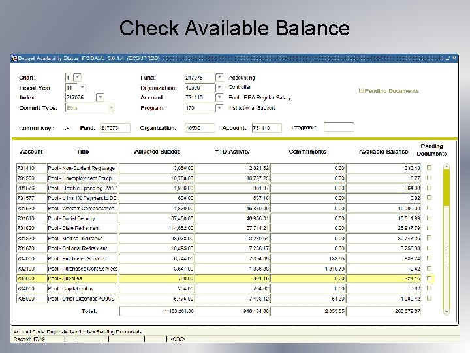Click the empty Control Keys Program field

pos(339,127)
